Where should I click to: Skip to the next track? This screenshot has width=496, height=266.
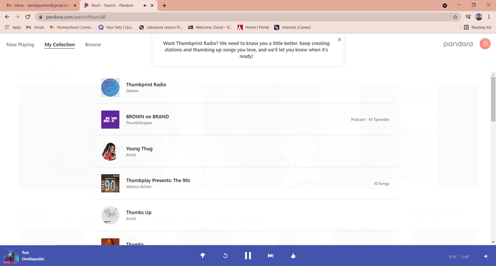click(271, 256)
